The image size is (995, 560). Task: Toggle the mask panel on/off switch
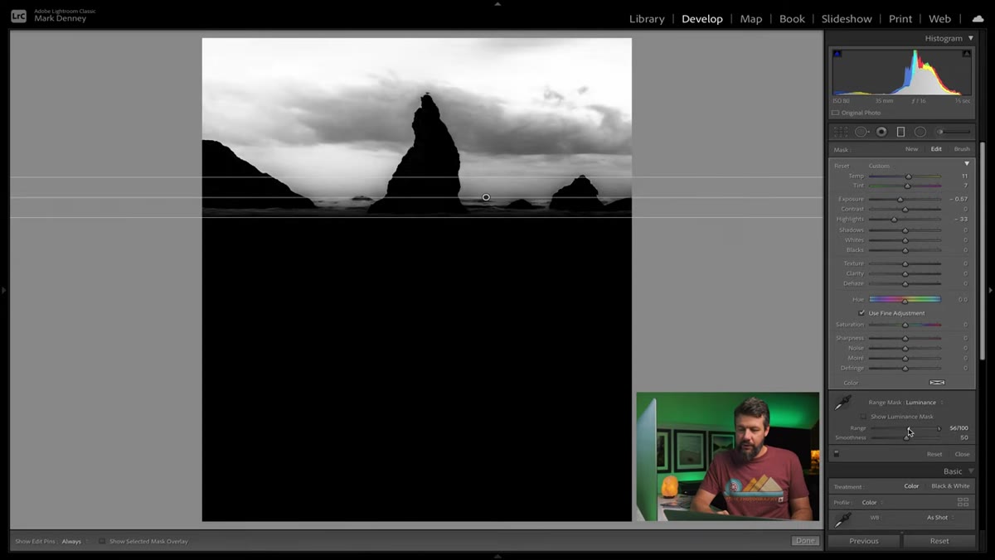point(837,454)
